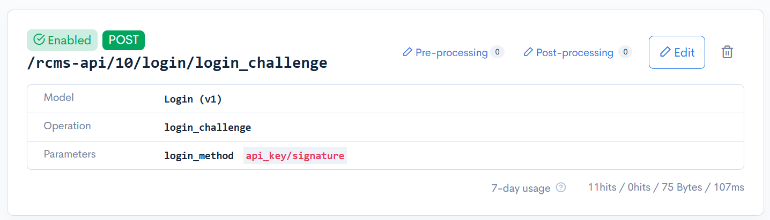Image resolution: width=770 pixels, height=220 pixels.
Task: Toggle the Enabled status badge
Action: tap(62, 40)
